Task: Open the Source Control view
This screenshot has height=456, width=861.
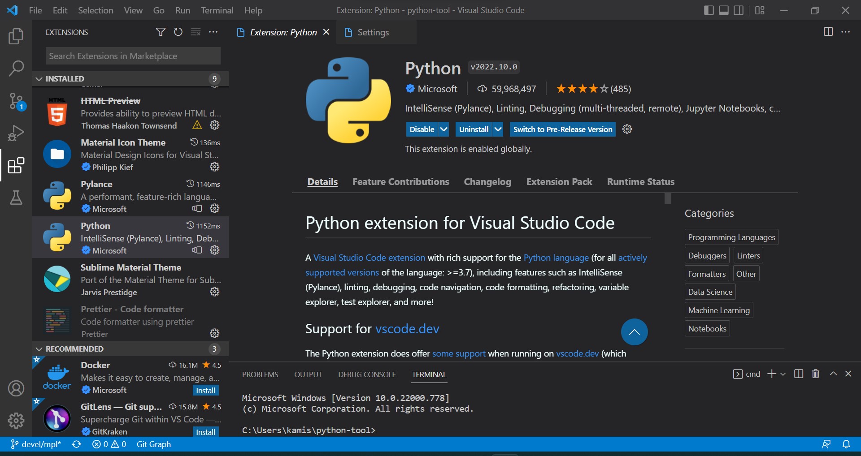Action: [x=17, y=101]
